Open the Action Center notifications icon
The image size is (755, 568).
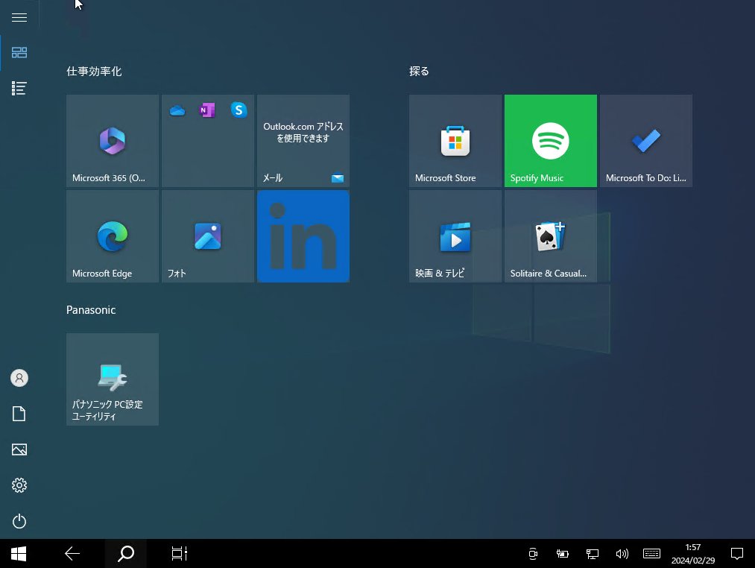736,554
